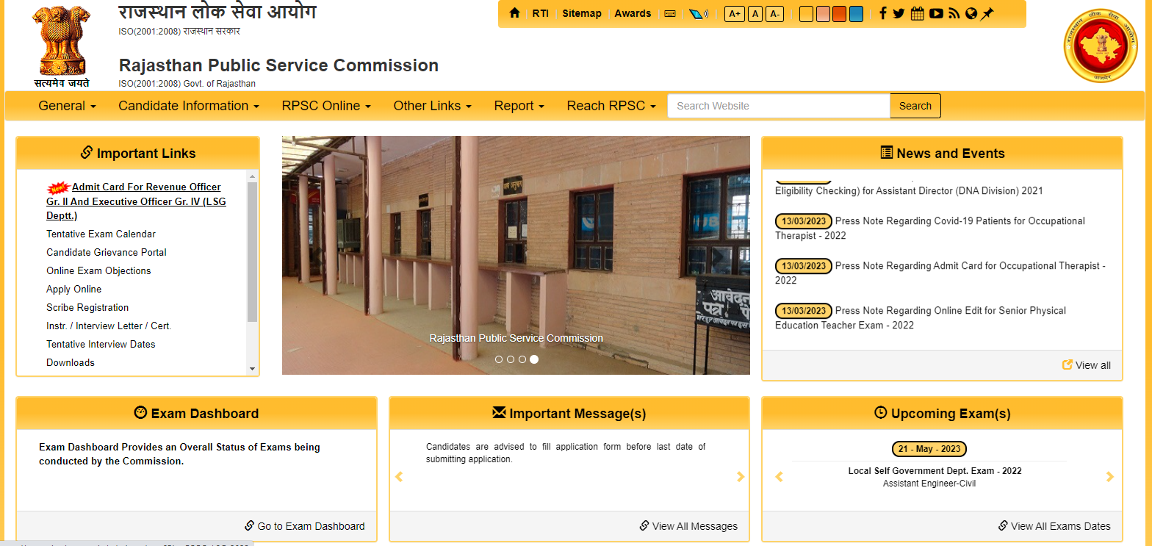Click the Apply Online link
The width and height of the screenshot is (1152, 546).
(x=73, y=289)
